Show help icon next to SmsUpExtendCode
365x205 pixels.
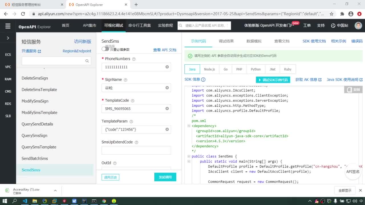click(x=137, y=142)
